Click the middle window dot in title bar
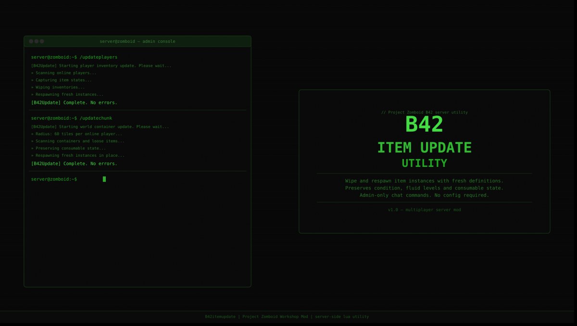Image resolution: width=577 pixels, height=326 pixels. point(37,41)
